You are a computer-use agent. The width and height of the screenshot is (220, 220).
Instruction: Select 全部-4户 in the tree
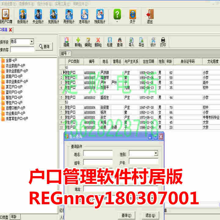click(11, 61)
